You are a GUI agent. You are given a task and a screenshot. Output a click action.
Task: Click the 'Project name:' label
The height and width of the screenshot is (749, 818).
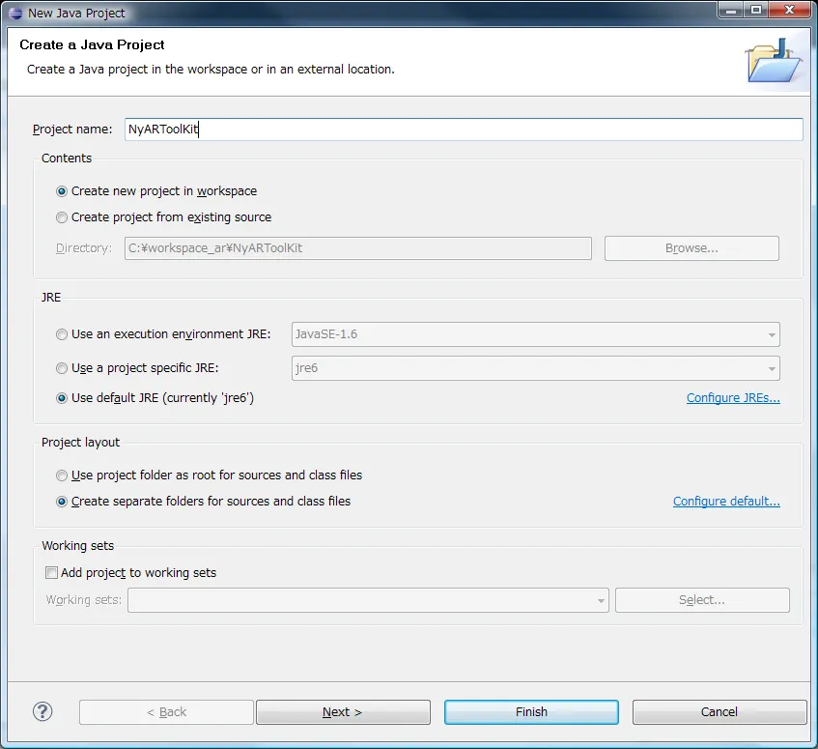72,130
